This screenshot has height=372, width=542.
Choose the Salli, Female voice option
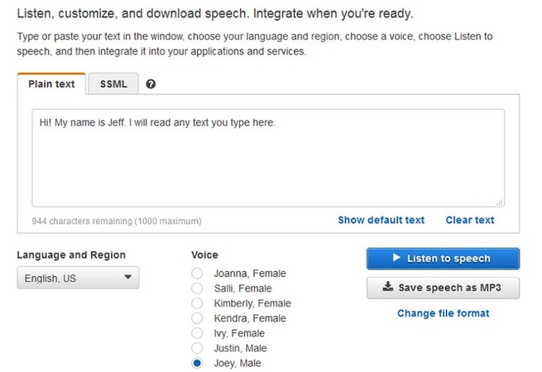[197, 289]
